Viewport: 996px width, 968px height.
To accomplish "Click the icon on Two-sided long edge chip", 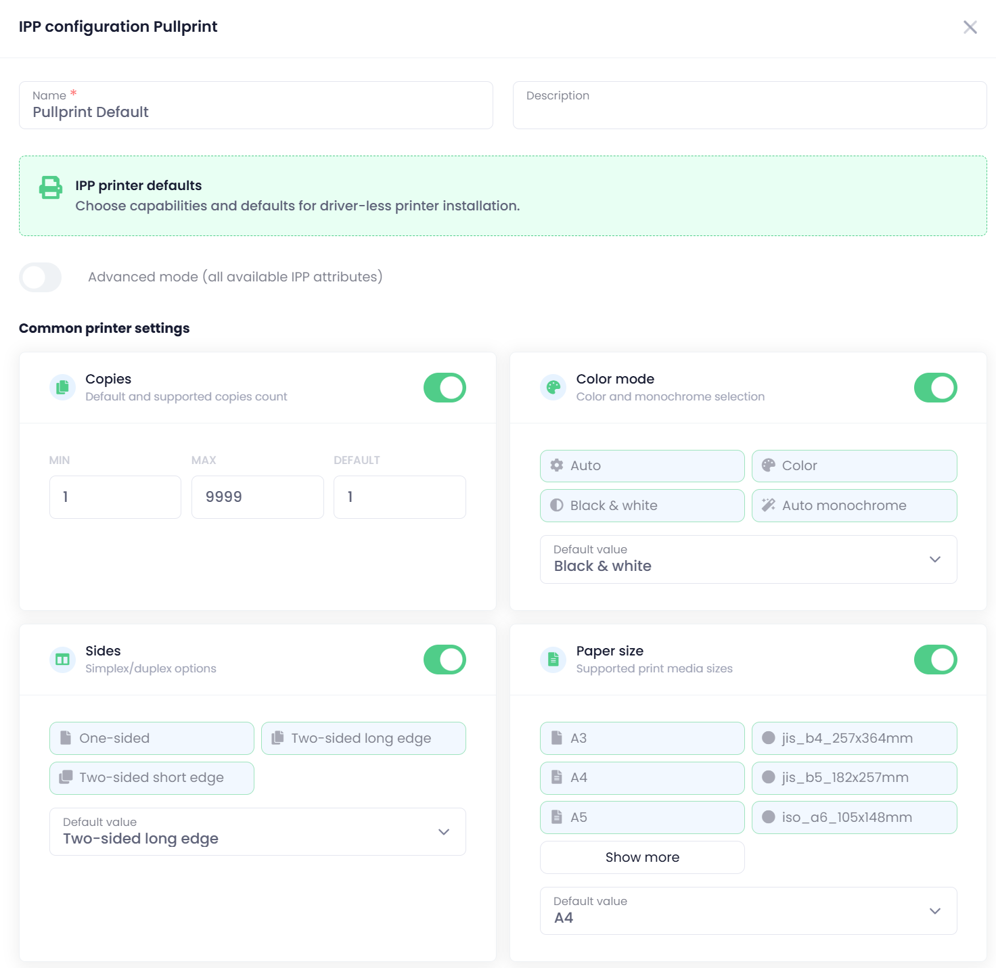I will (277, 738).
